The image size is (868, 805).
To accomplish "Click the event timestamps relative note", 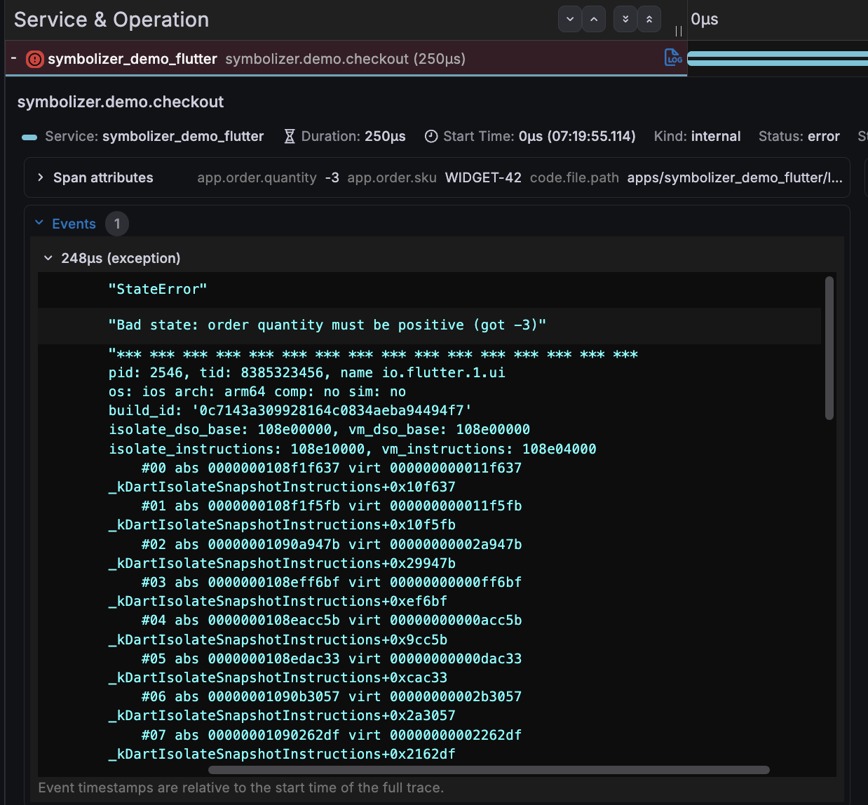I will coord(241,787).
